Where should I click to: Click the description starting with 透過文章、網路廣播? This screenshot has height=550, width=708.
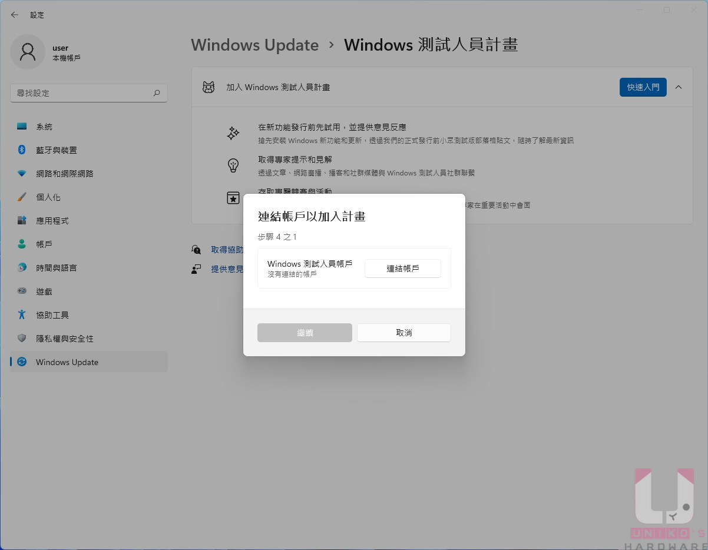366,173
